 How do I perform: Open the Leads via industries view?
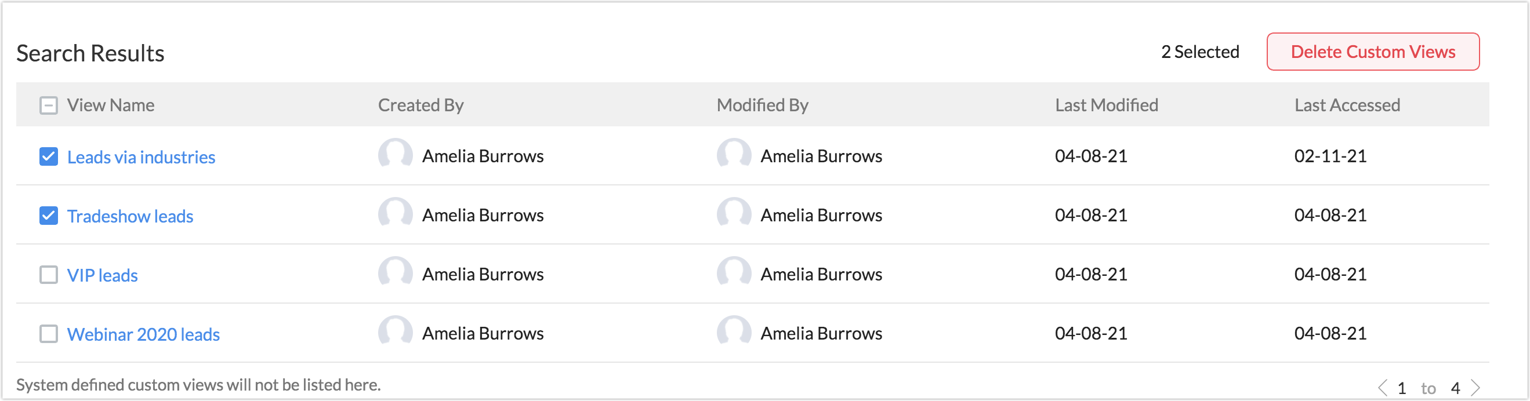[x=141, y=157]
